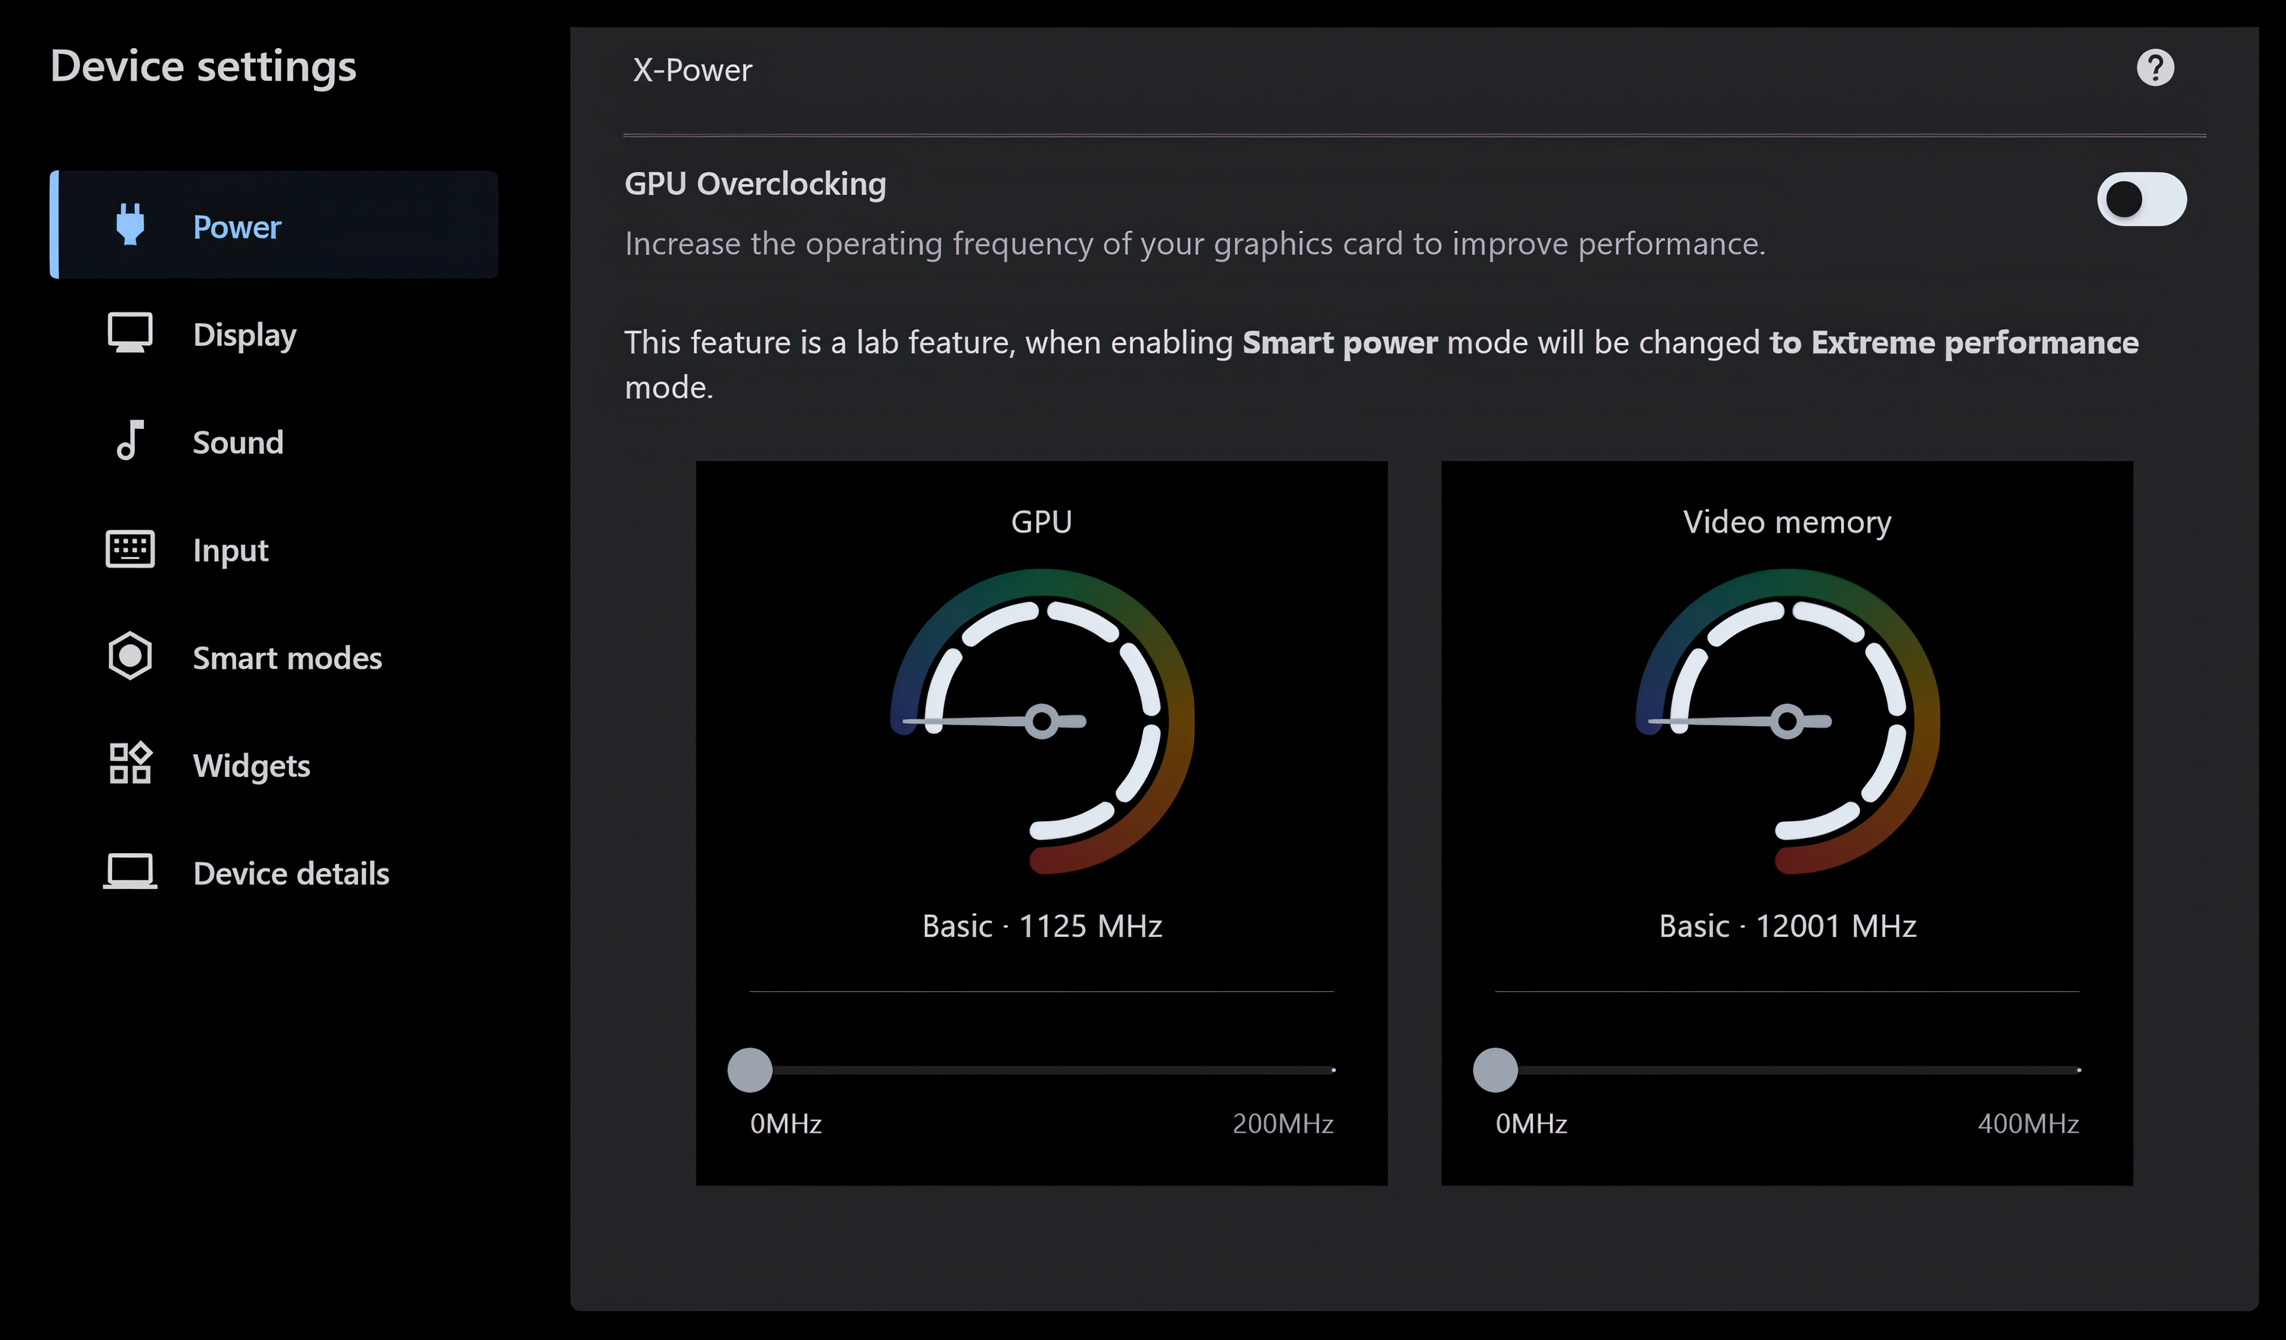
Task: Click the GPU frequency slider handle
Action: 751,1071
